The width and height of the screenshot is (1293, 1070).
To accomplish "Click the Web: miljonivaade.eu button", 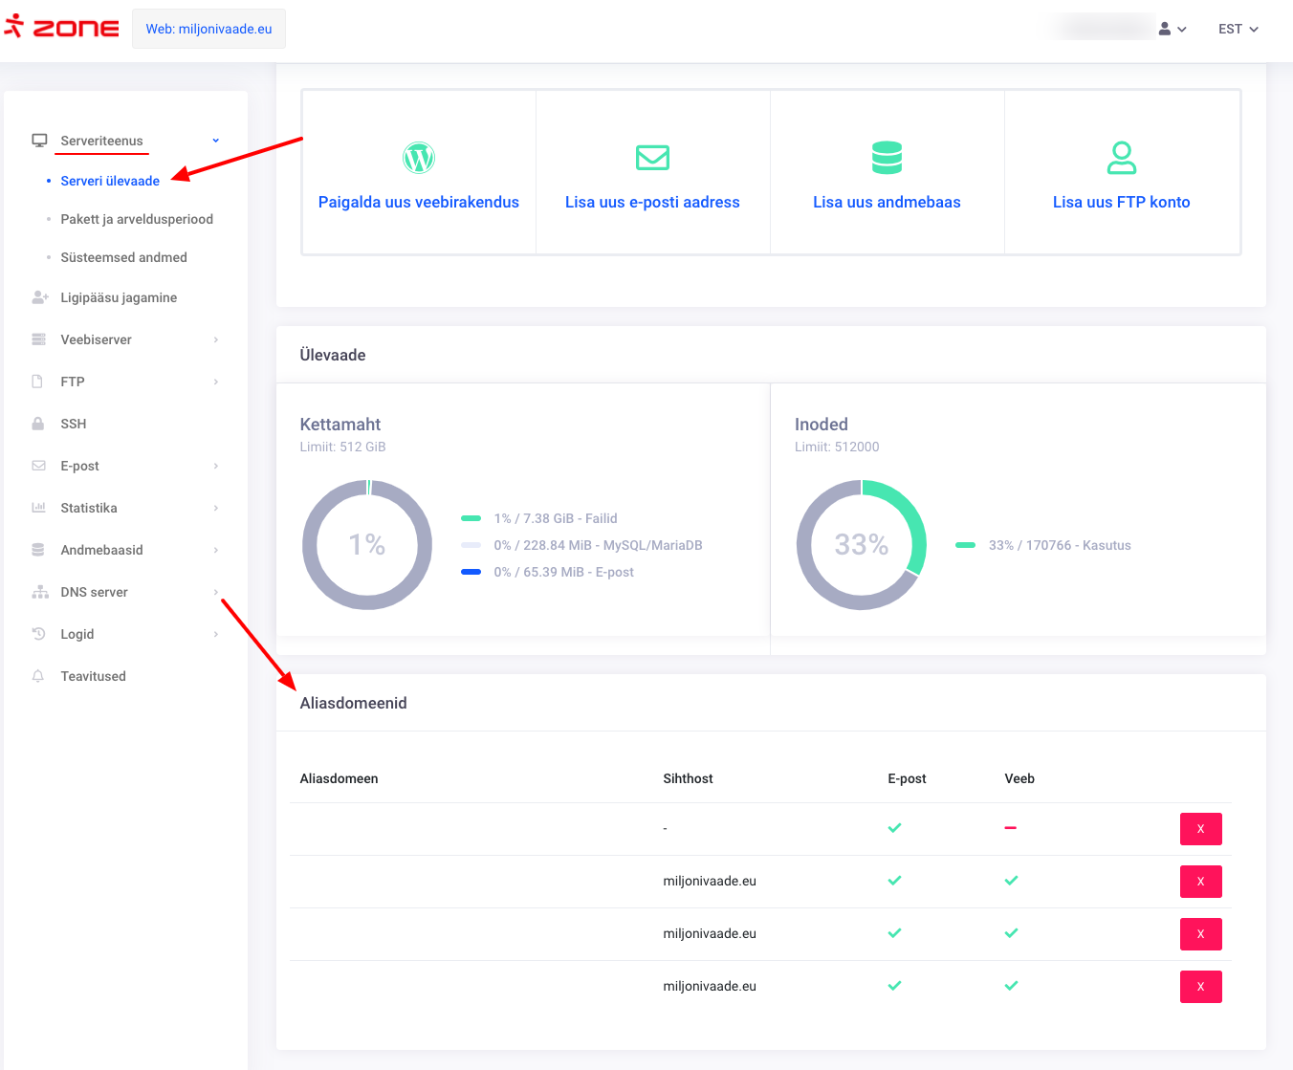I will 208,29.
